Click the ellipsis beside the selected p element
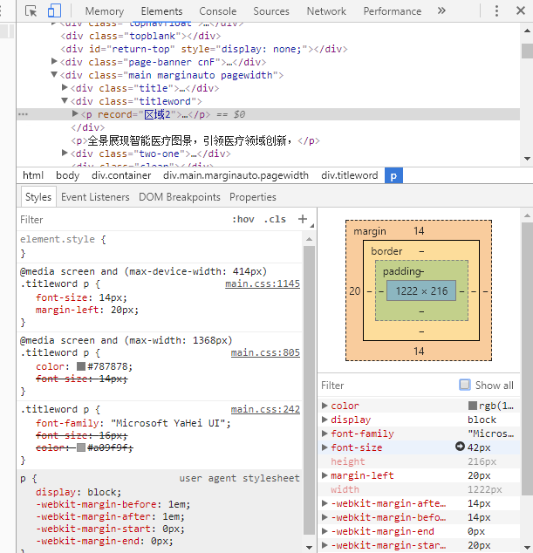Image resolution: width=533 pixels, height=553 pixels. point(23,115)
